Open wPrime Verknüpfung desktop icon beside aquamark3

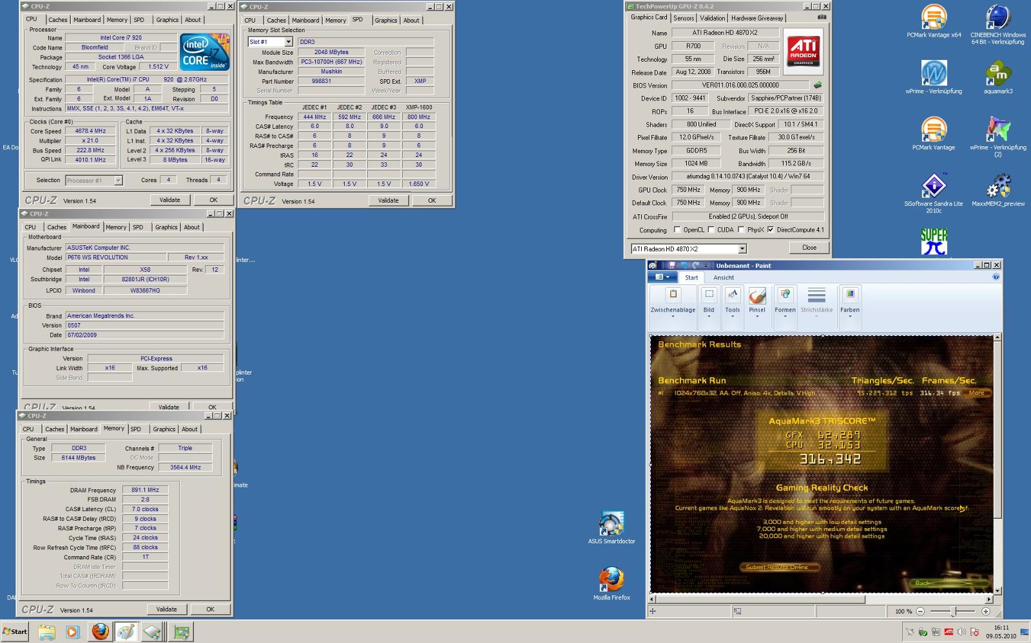tap(934, 78)
